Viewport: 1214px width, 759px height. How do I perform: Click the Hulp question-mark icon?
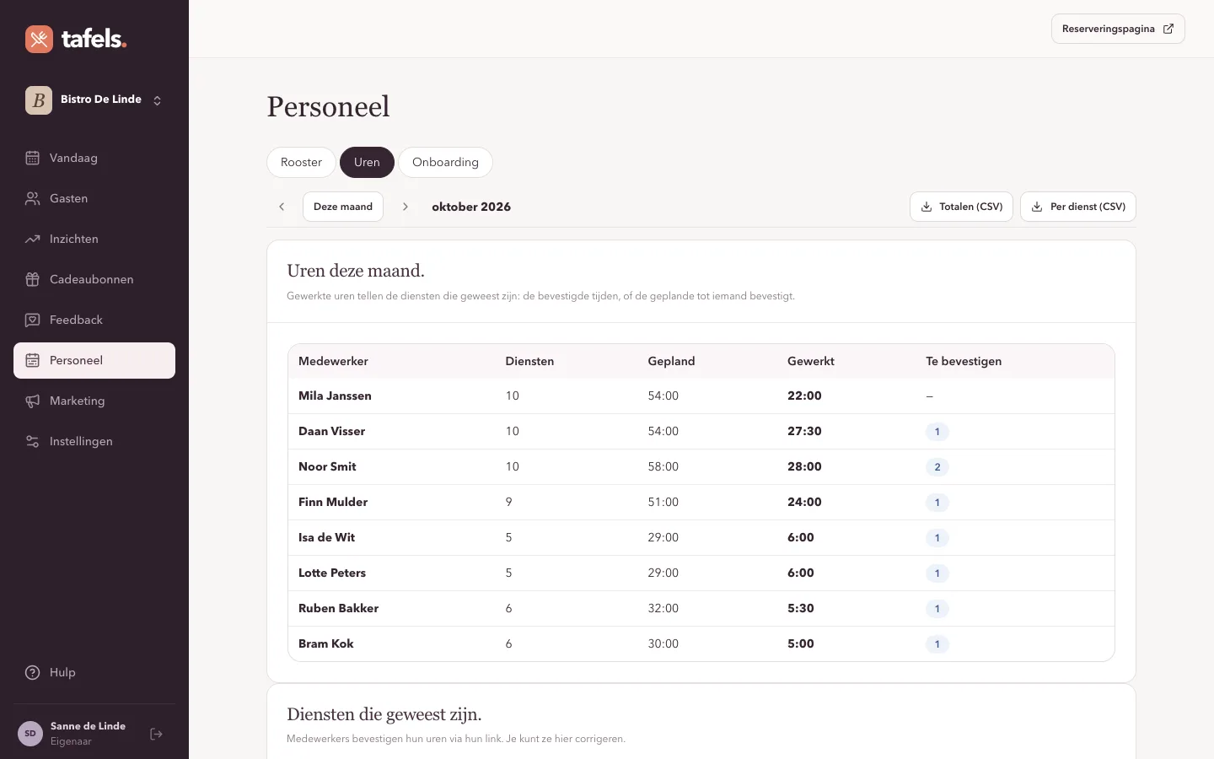[33, 672]
